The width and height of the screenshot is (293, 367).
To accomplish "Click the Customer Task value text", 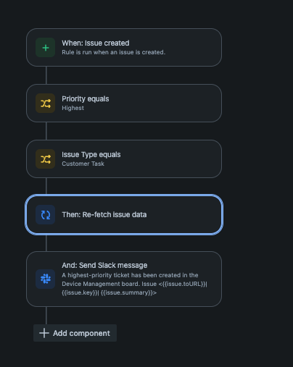I will (x=83, y=164).
